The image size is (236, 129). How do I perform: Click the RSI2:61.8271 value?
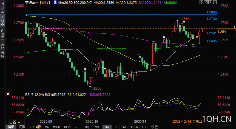tap(77, 95)
